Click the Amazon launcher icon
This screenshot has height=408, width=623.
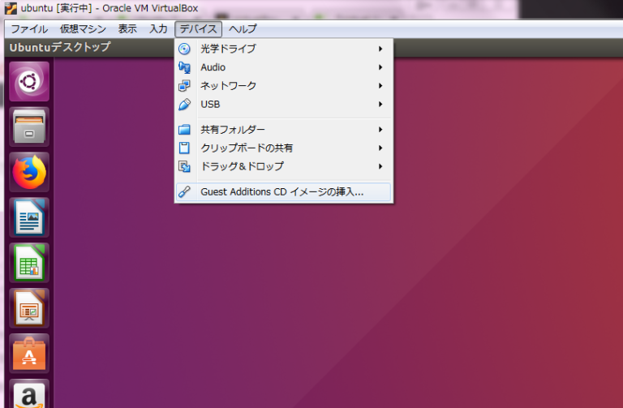click(x=29, y=396)
